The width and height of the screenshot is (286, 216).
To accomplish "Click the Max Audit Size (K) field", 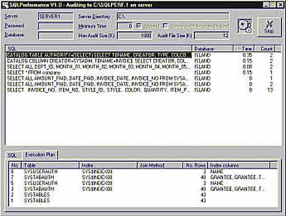I will point(134,35).
